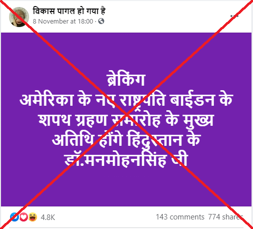Image resolution: width=253 pixels, height=229 pixels.
Task: View the 774 shares list
Action: [x=225, y=217]
